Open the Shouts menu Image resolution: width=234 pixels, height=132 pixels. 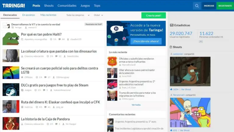coord(49,6)
